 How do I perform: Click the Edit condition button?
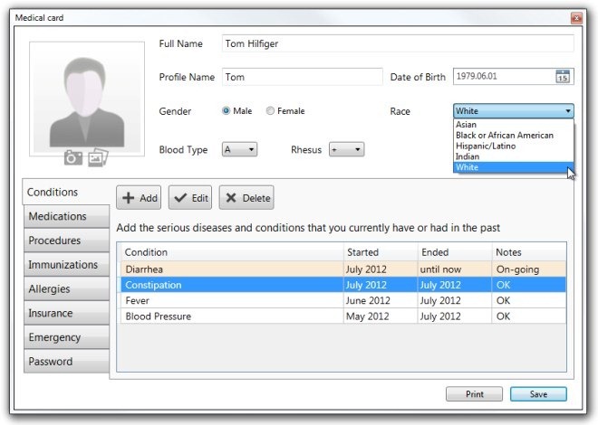190,198
